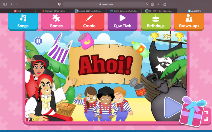
Task: Select the Ahoi! | Cyw tab
Action: [194, 11]
